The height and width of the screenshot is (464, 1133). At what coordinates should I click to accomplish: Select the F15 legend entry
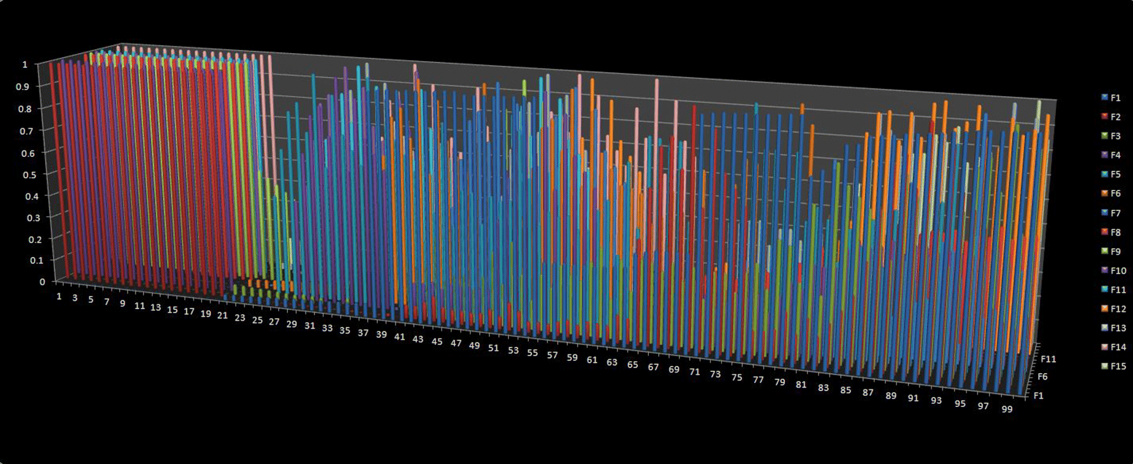(x=1113, y=366)
